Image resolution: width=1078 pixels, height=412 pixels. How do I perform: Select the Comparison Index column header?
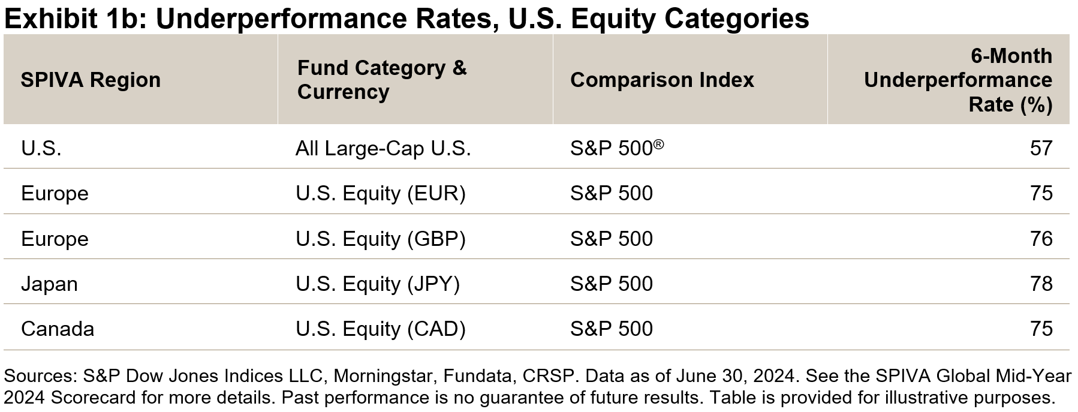[x=662, y=80]
